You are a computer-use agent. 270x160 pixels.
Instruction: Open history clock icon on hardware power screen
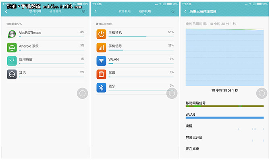tap(173, 11)
